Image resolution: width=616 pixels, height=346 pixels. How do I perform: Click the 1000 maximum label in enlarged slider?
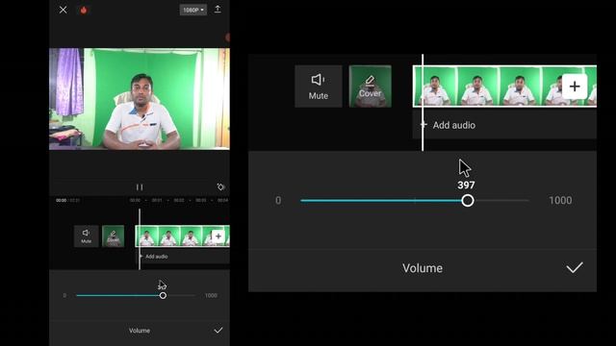point(560,201)
